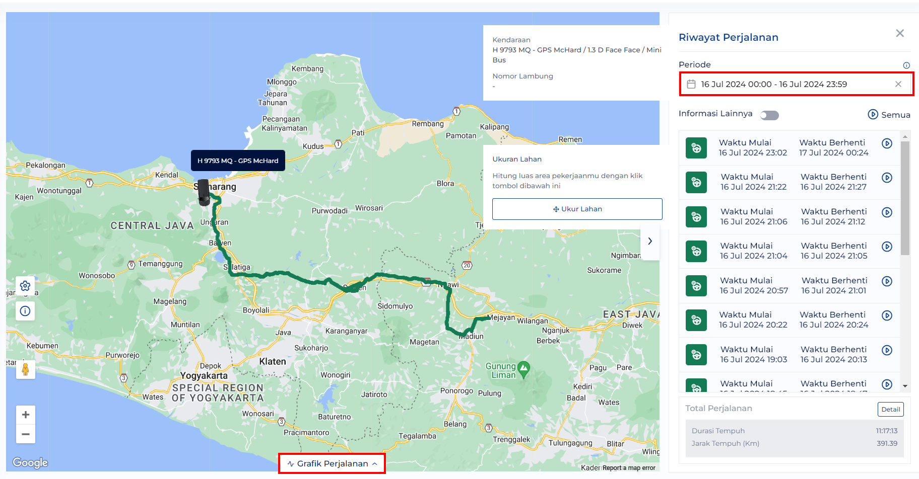Open the map settings gear
This screenshot has height=479, width=919.
point(25,286)
